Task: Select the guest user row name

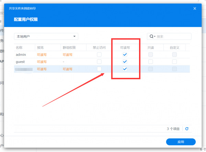Action: tap(20, 62)
